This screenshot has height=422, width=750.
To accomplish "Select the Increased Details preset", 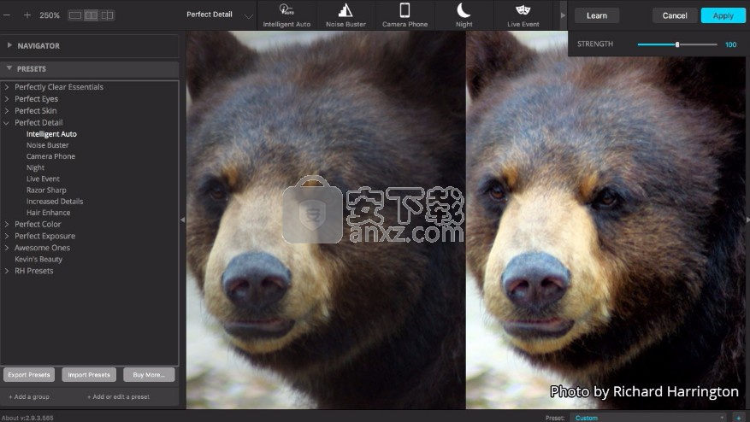I will pyautogui.click(x=55, y=202).
